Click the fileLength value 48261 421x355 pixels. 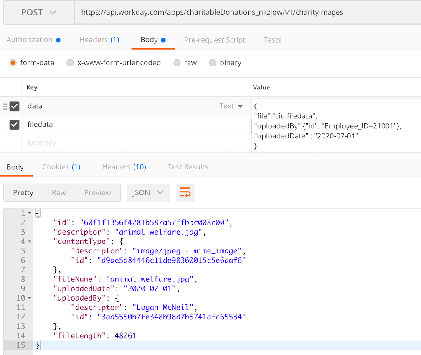125,336
